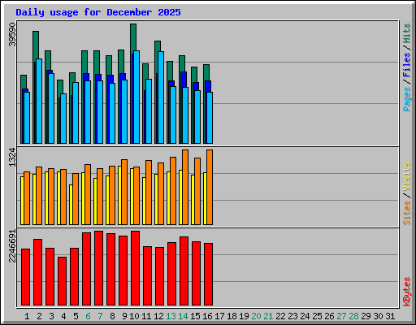This screenshot has height=325, width=416.
Task: Click the red KBytes bar for day 12
Action: pos(159,276)
